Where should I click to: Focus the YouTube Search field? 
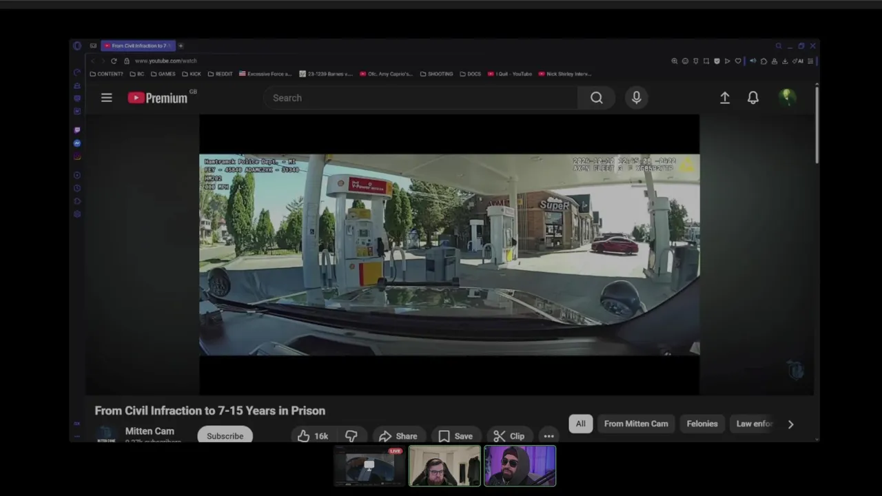point(420,98)
